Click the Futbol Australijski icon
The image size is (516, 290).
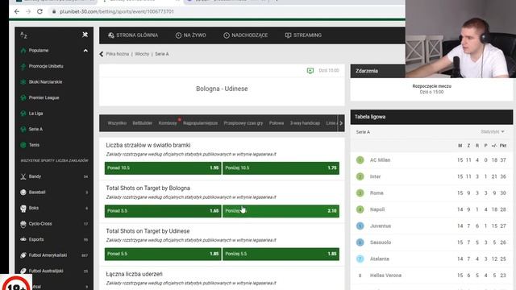23,271
